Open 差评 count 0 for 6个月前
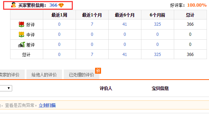Image resolution: width=209 pixels, height=139 pixels. (157, 44)
